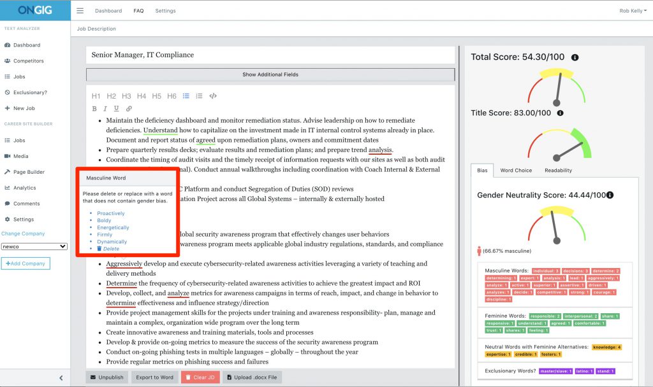Collapse the sidebar with chevron arrow
This screenshot has height=387, width=653.
coord(61,378)
